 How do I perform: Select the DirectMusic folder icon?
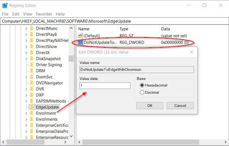coord(32,28)
